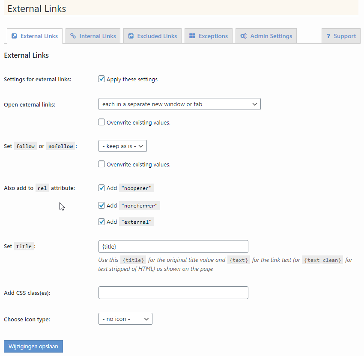Image resolution: width=364 pixels, height=356 pixels.
Task: Click the External Links section heading below the tabs
Action: coord(26,55)
